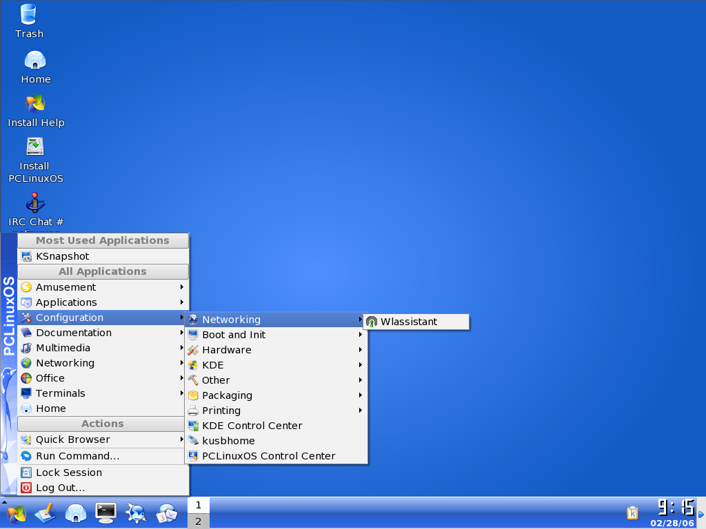
Task: Open Printing in the Configuration submenu
Action: 276,411
